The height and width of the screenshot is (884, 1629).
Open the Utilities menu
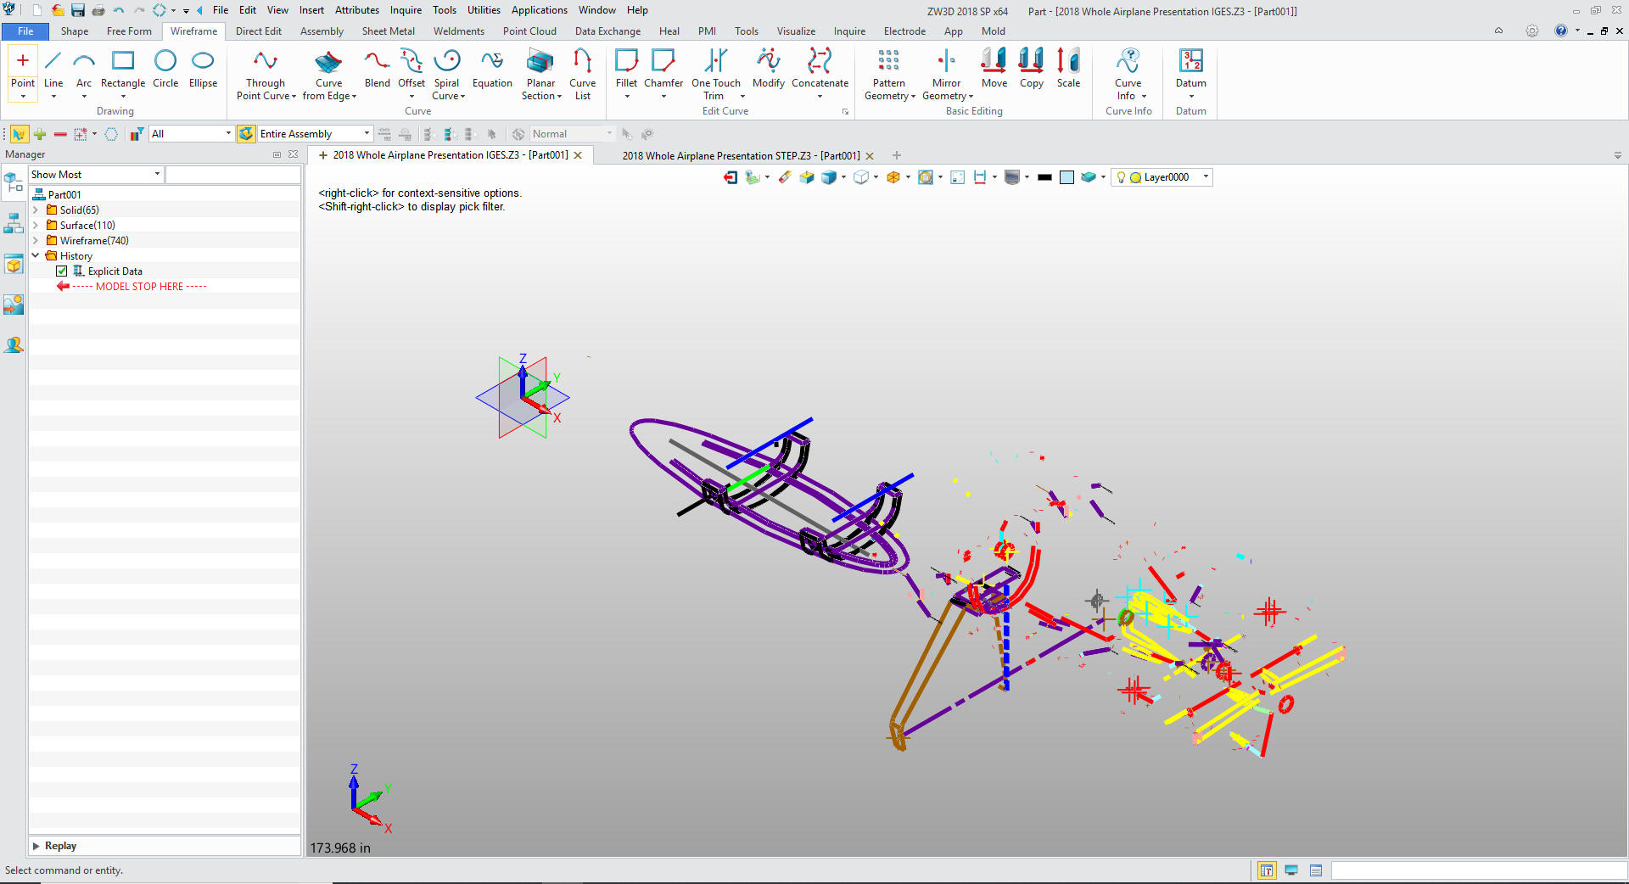(484, 10)
